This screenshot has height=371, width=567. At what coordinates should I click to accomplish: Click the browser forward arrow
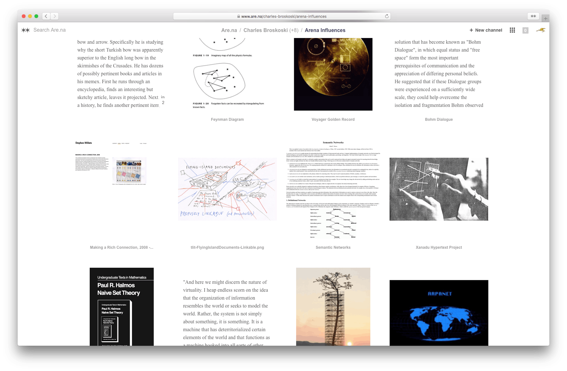55,16
